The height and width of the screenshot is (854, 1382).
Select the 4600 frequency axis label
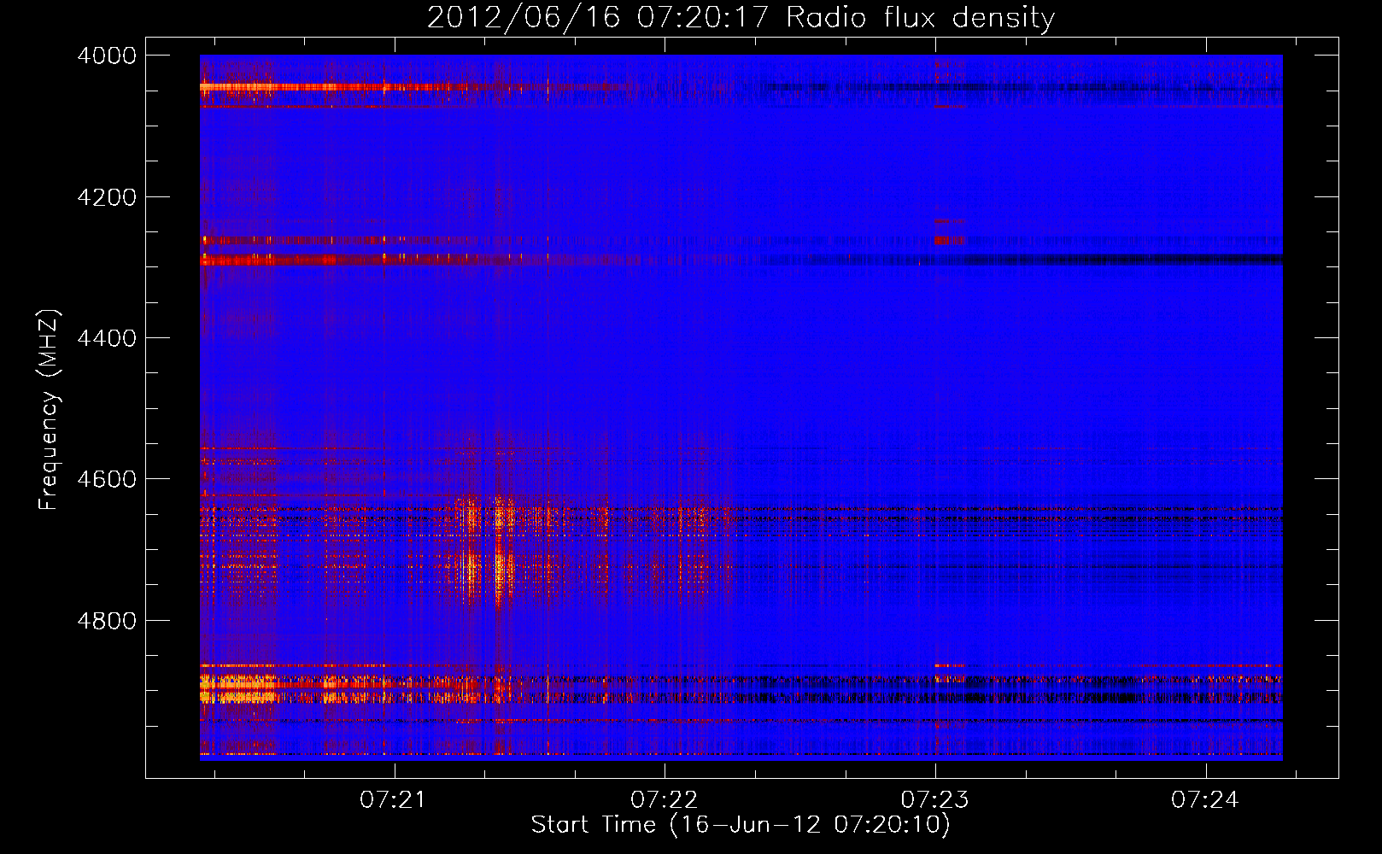click(107, 479)
